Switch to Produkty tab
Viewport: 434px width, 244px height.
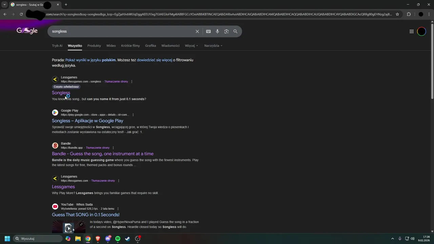pos(94,45)
